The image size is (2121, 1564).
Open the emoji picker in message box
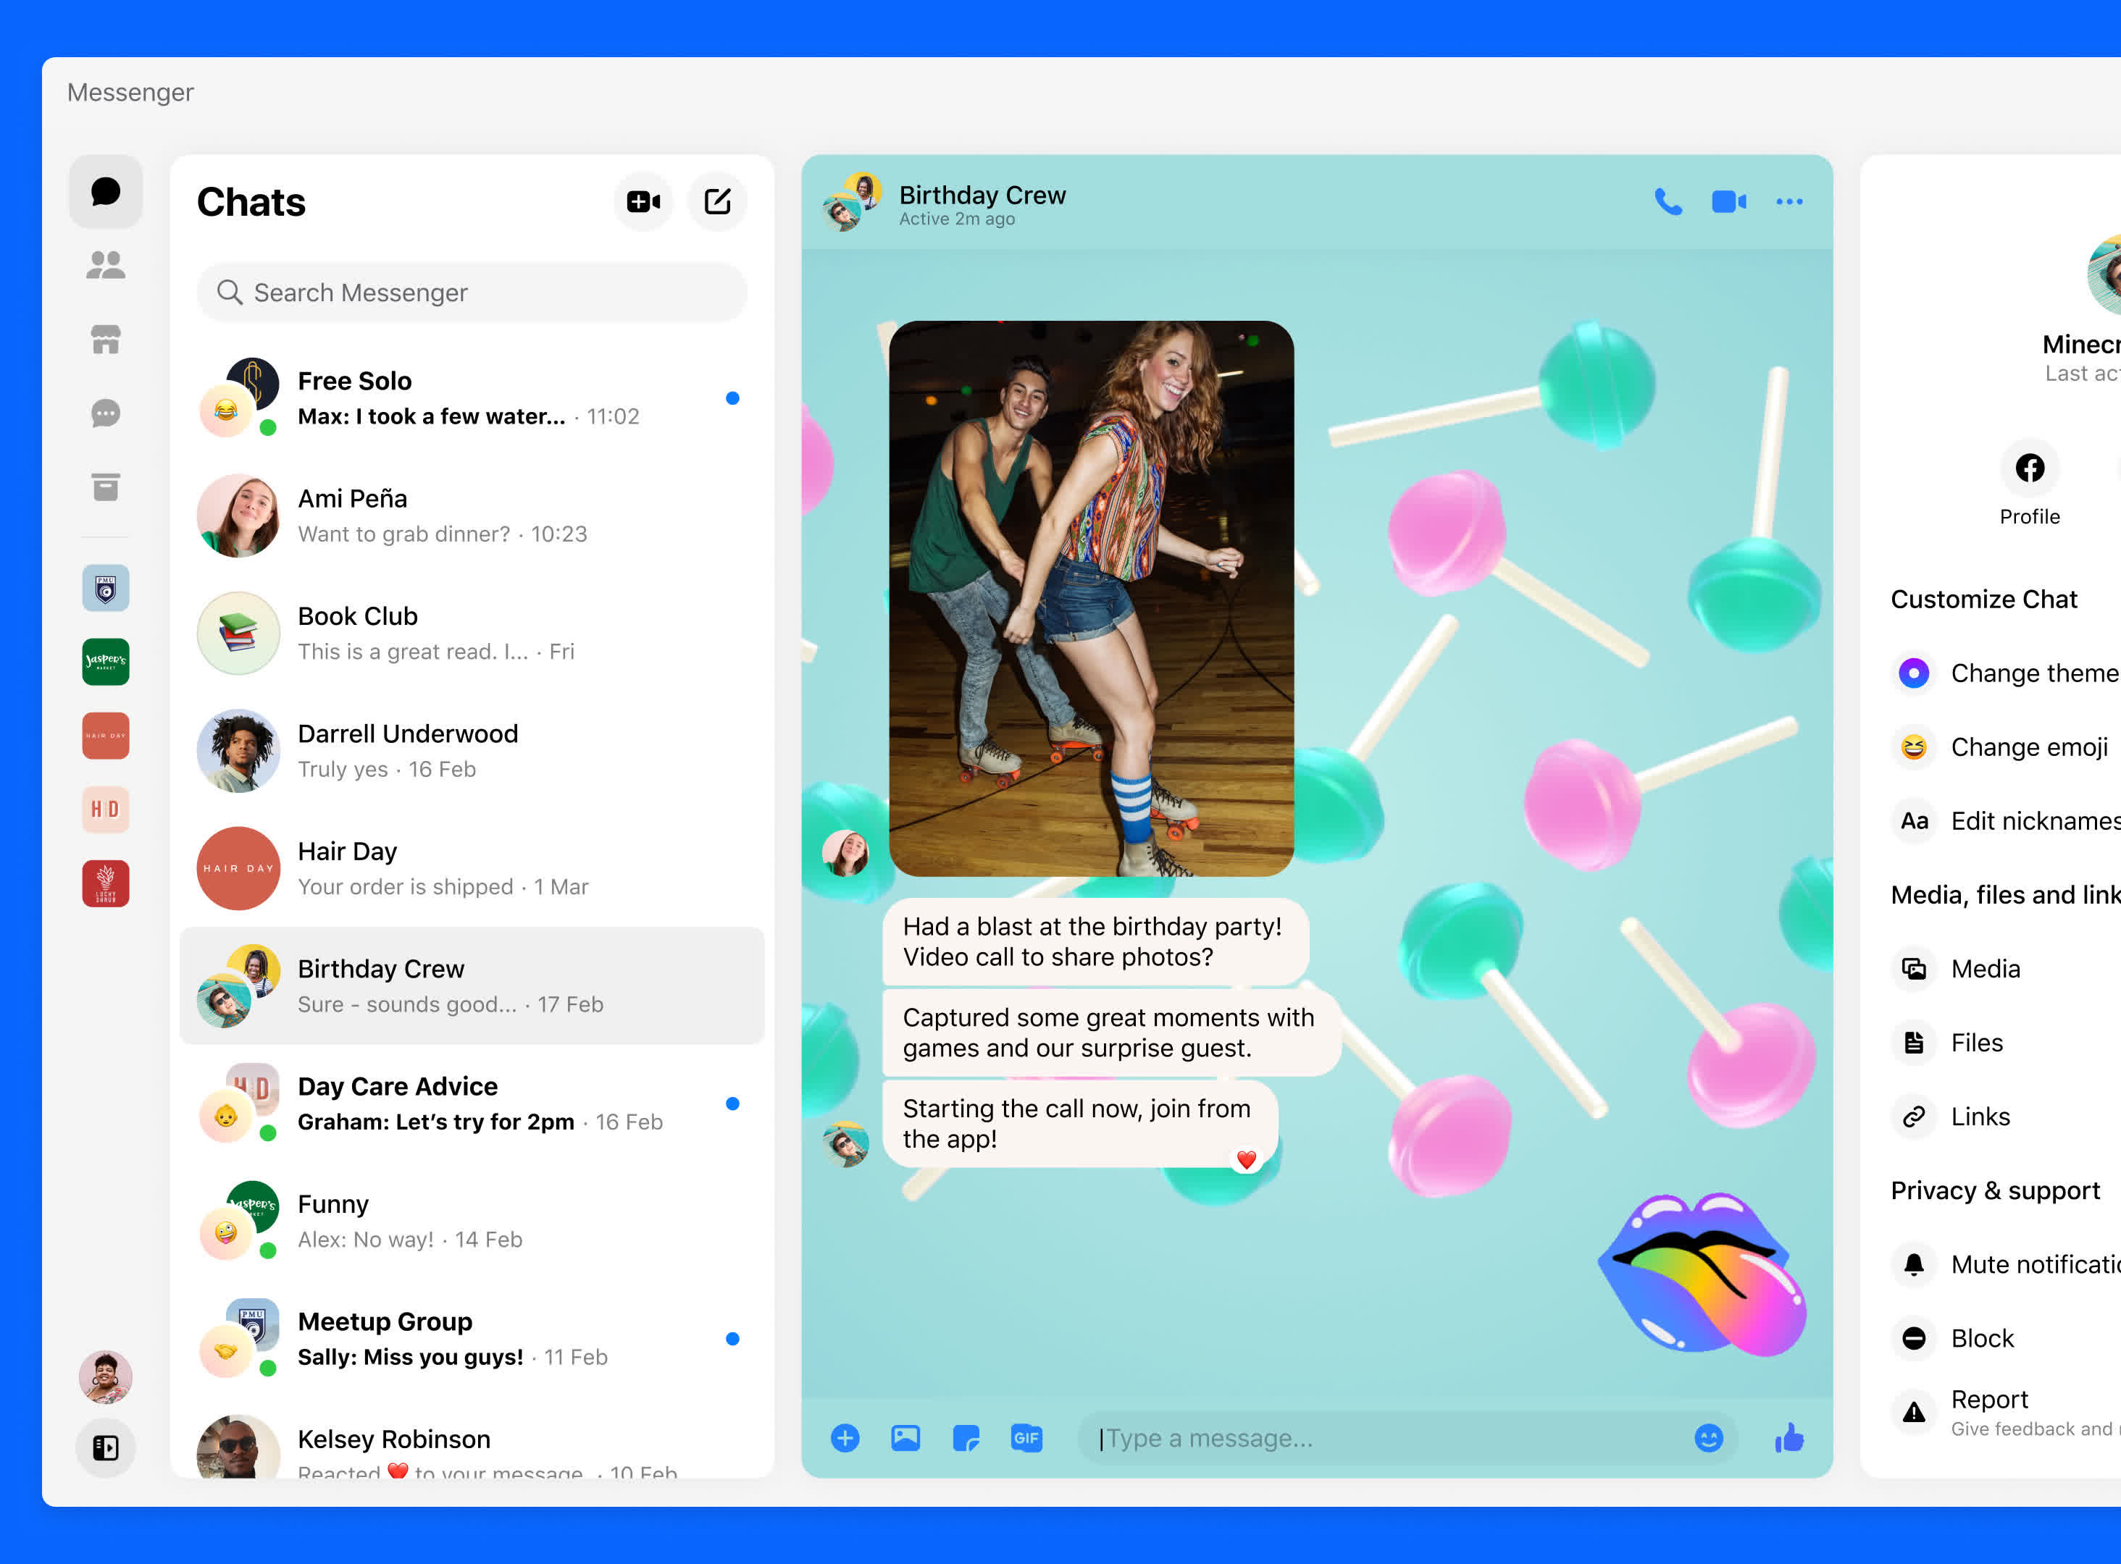[x=1709, y=1438]
